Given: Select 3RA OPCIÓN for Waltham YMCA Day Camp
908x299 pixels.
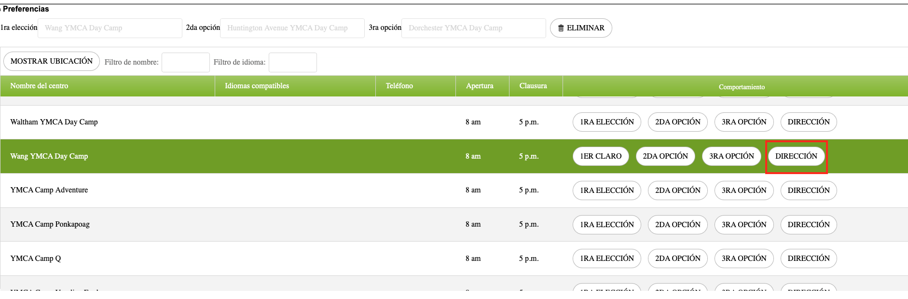Looking at the screenshot, I should tap(744, 122).
